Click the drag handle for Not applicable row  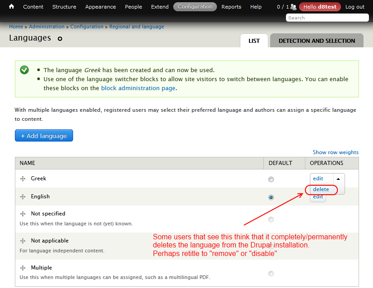[x=23, y=241]
